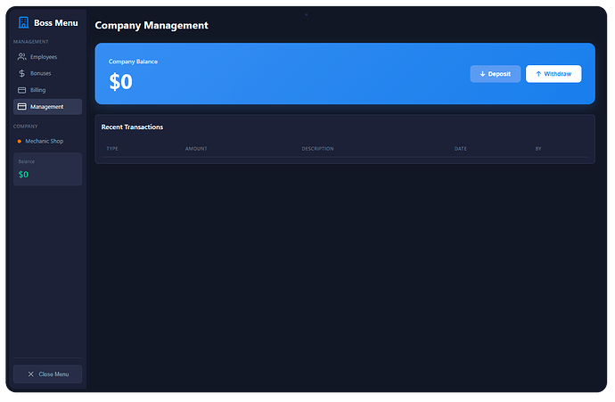Viewport: 615px width, 402px height.
Task: Click the Management card icon in sidebar
Action: (x=22, y=107)
